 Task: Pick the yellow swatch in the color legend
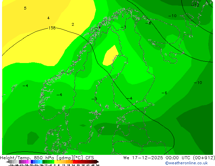click(x=55, y=162)
